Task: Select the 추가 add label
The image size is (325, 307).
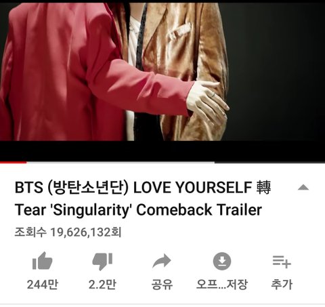Action: pos(282,285)
